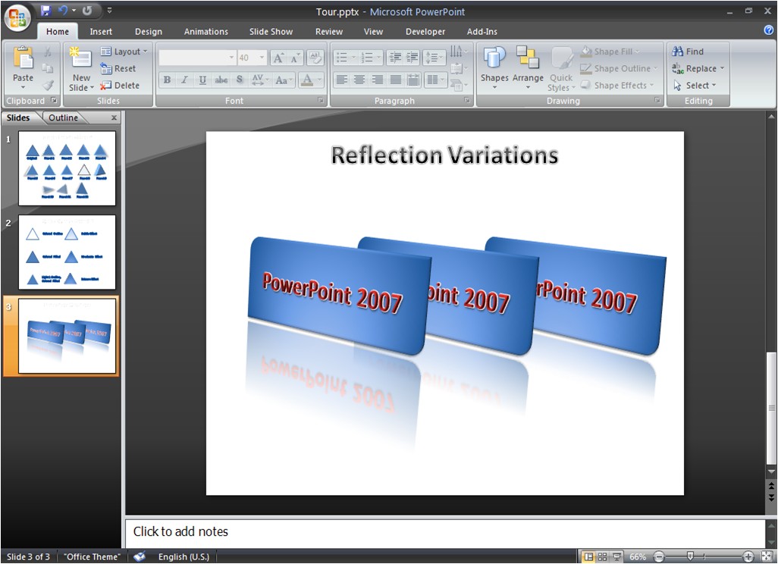This screenshot has width=778, height=564.
Task: Open the Paragraph dialog launcher
Action: point(467,101)
